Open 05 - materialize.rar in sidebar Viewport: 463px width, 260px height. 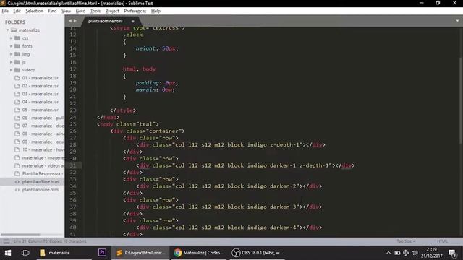pyautogui.click(x=41, y=110)
